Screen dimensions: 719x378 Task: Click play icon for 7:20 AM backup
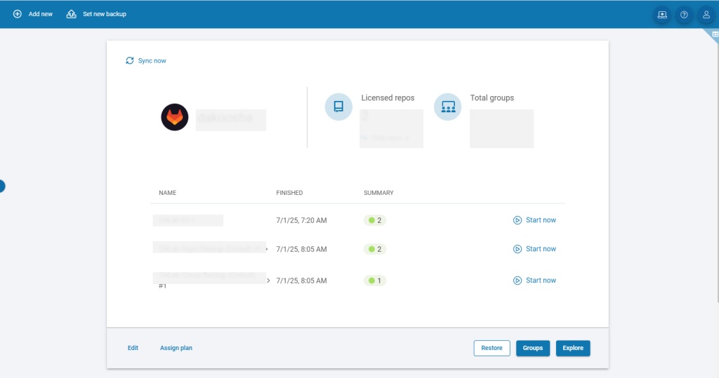point(517,220)
